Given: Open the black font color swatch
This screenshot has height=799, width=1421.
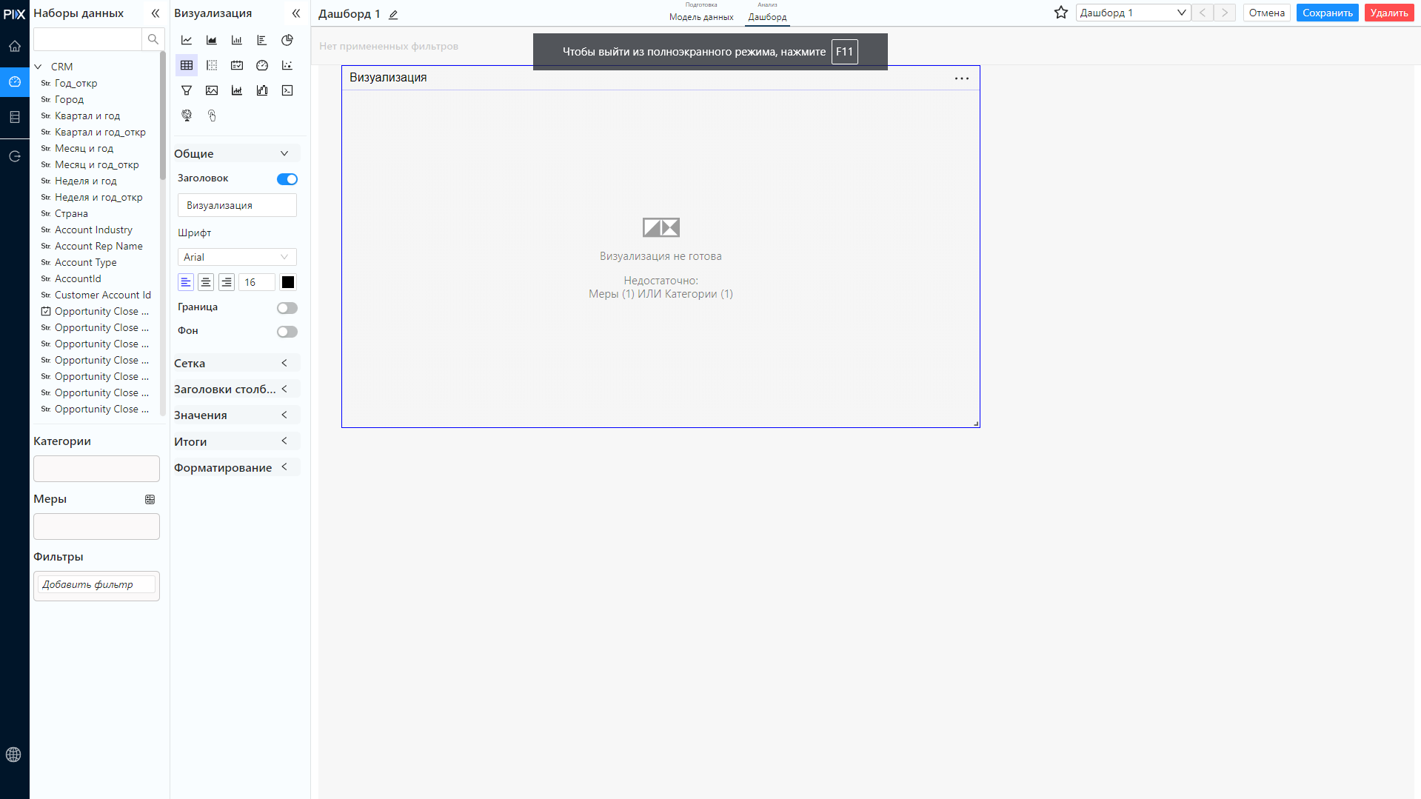Looking at the screenshot, I should [x=288, y=282].
